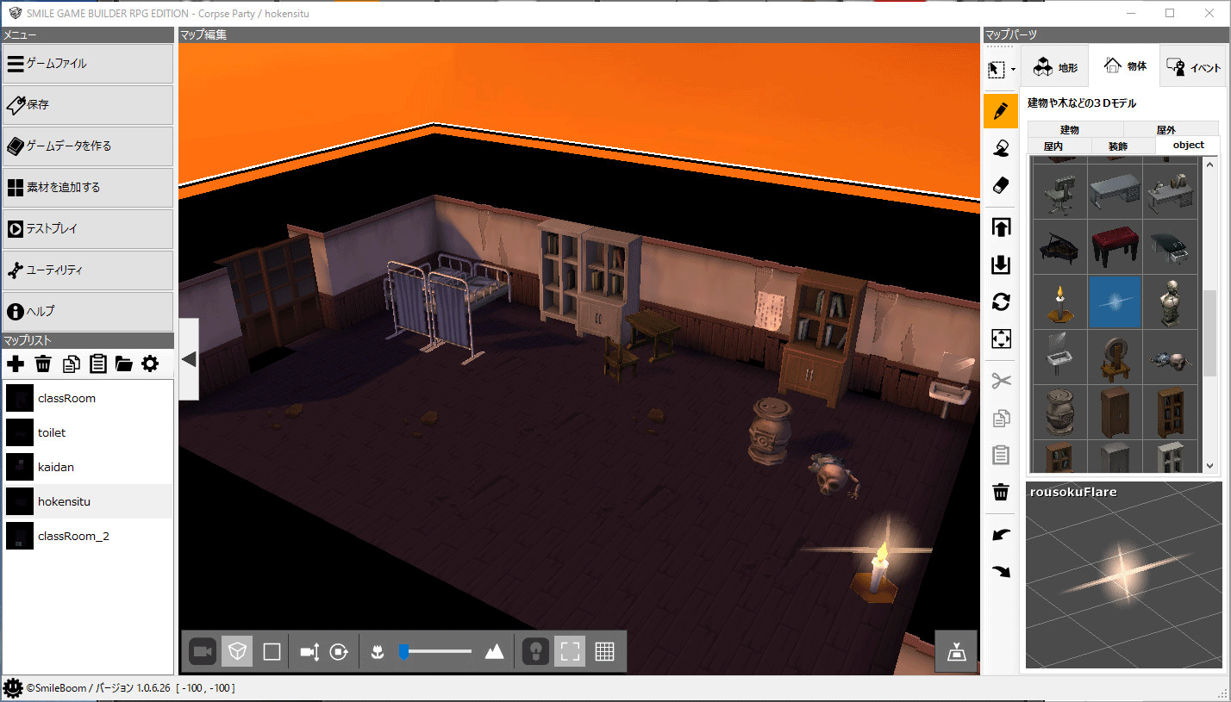Toggle the light bulb lighting button
The image size is (1231, 702).
click(536, 652)
